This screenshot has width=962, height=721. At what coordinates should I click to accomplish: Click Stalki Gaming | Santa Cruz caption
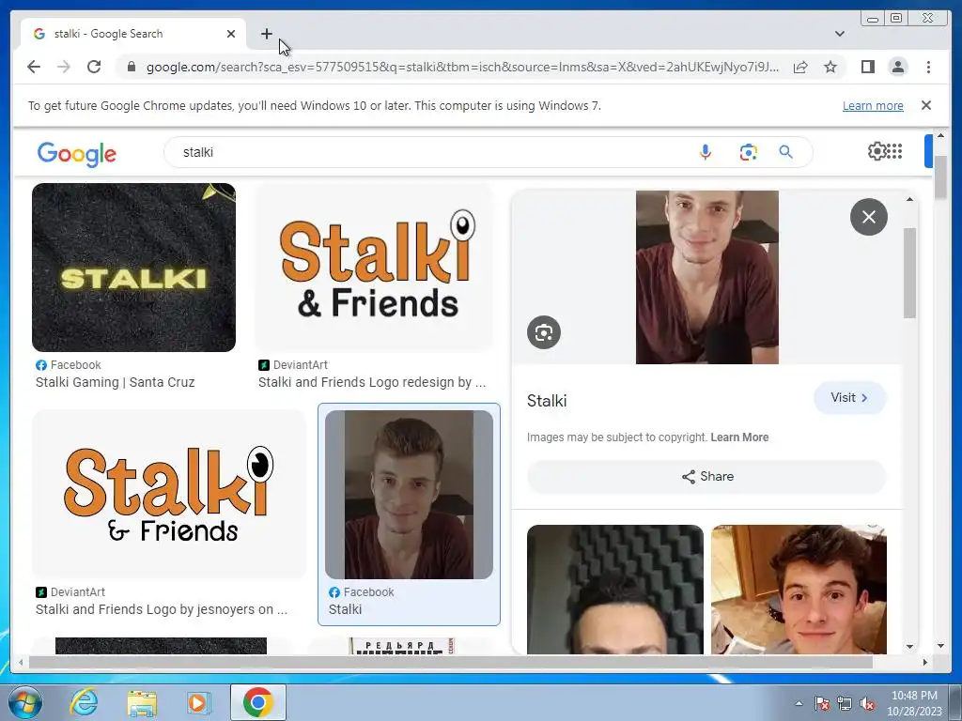click(x=116, y=383)
